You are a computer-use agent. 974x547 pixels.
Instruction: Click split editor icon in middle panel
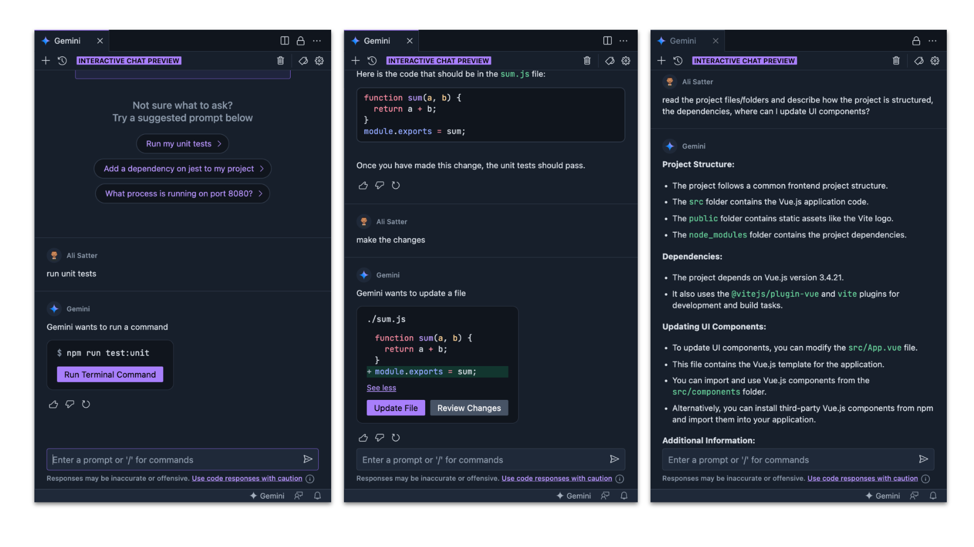point(607,40)
